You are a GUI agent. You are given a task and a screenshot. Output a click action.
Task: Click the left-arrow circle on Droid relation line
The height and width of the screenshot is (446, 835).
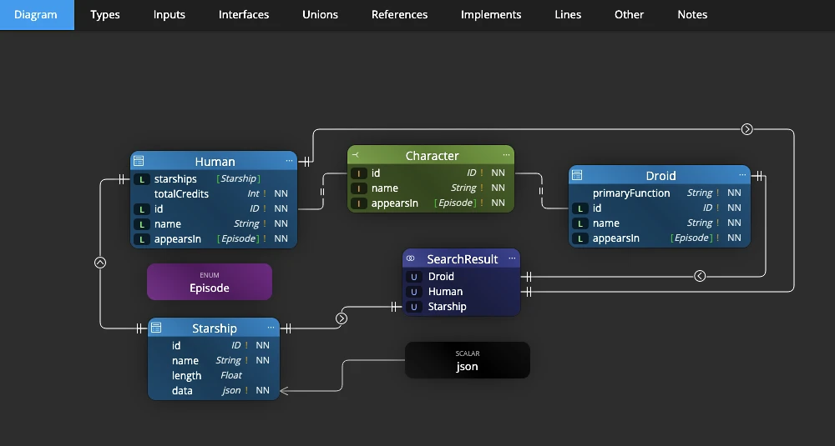(700, 276)
